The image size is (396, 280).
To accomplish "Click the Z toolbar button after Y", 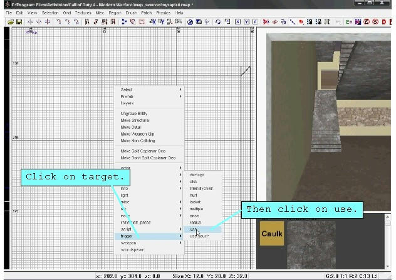I will (255, 22).
